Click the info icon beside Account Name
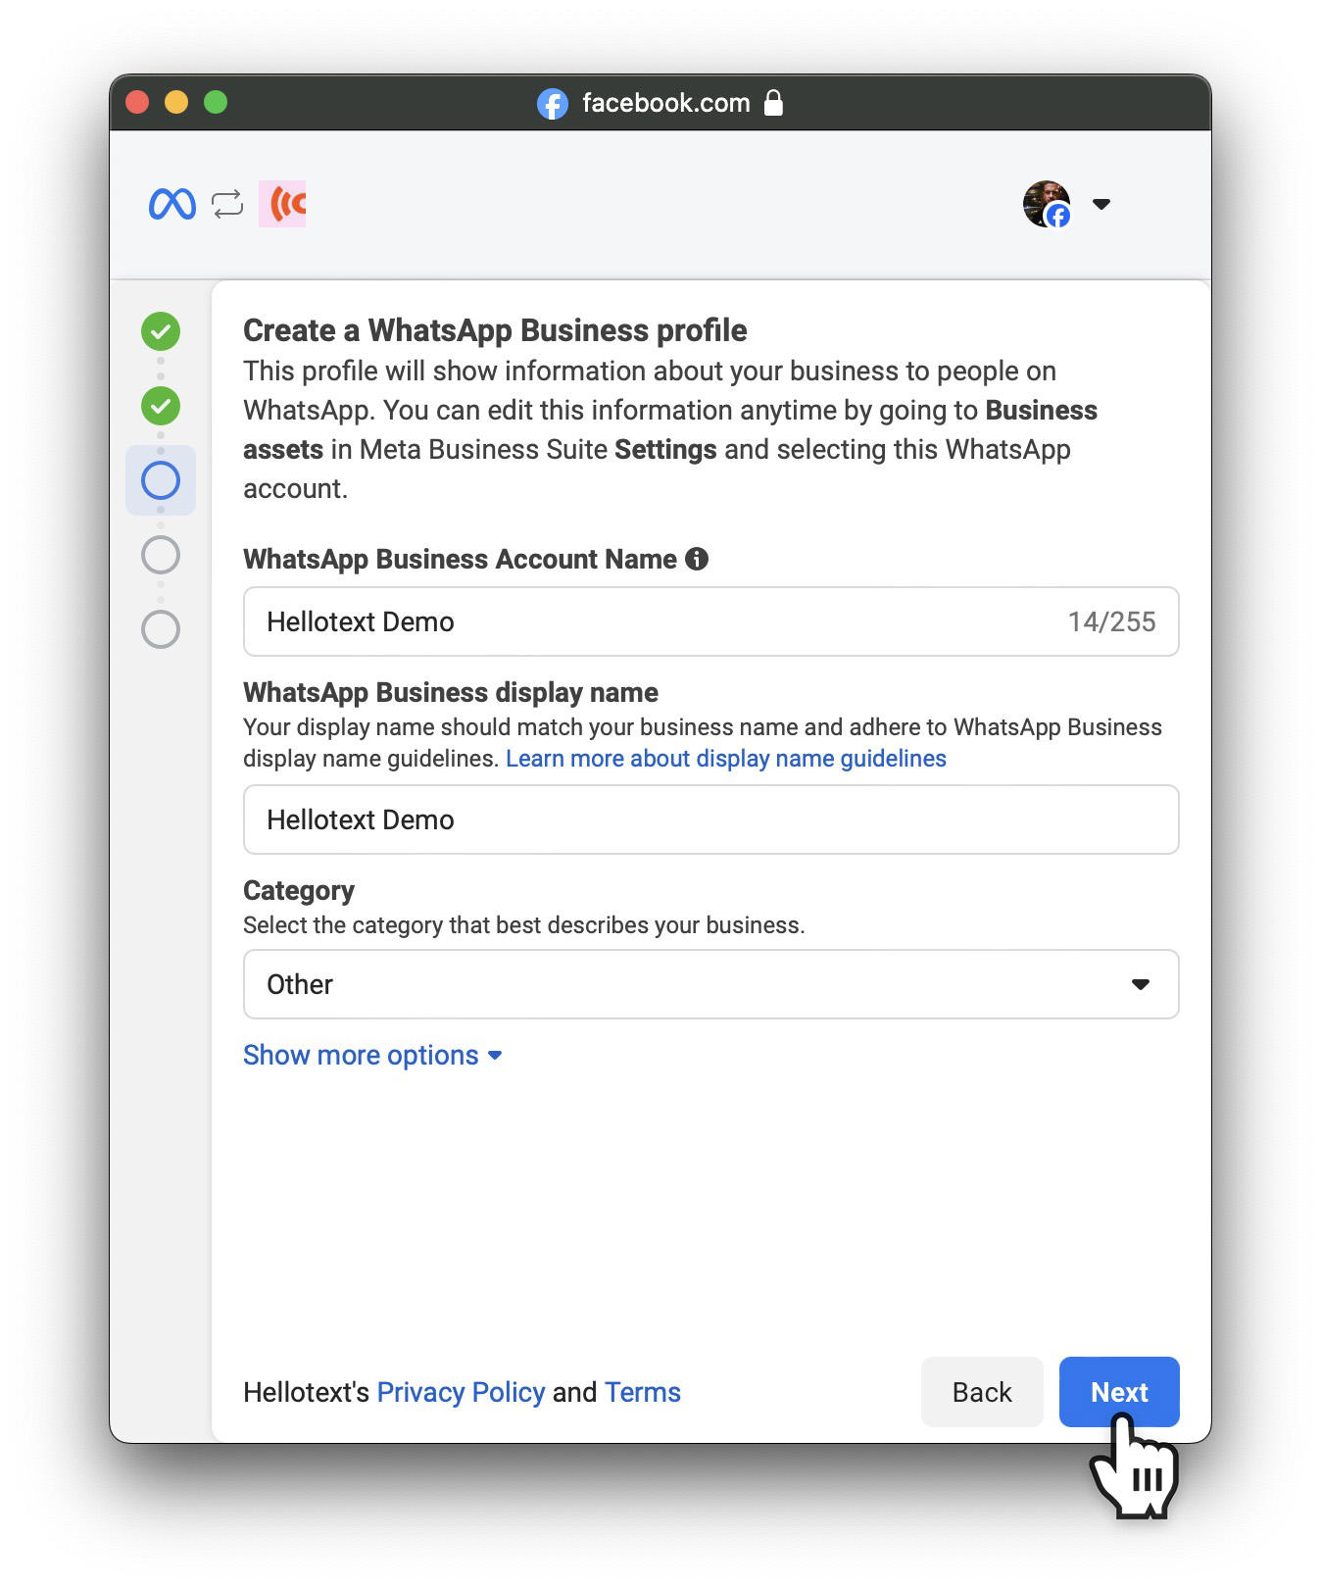Viewport: 1321px width, 1588px height. tap(697, 559)
